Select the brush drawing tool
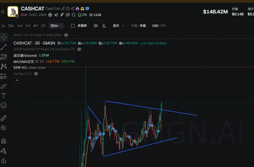This screenshot has width=254, height=167. pos(4,86)
